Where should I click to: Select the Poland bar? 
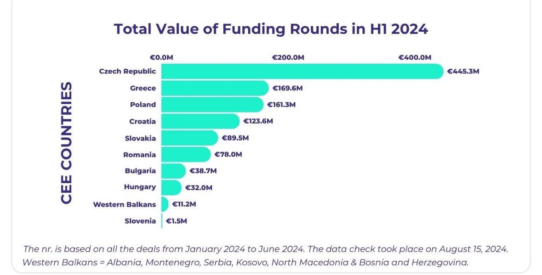coord(212,105)
